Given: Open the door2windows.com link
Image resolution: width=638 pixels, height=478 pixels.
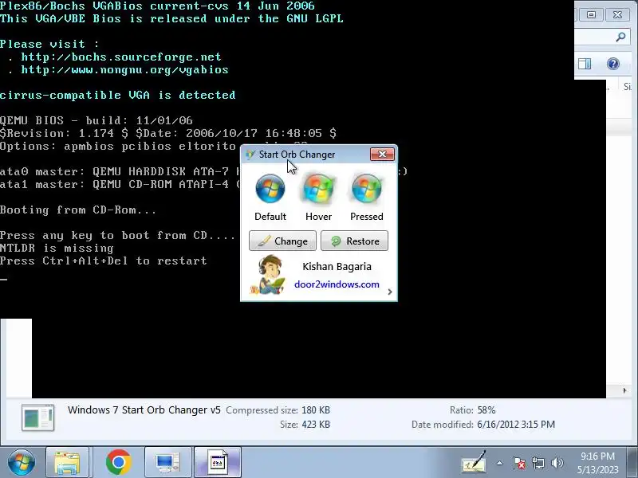Looking at the screenshot, I should point(337,284).
